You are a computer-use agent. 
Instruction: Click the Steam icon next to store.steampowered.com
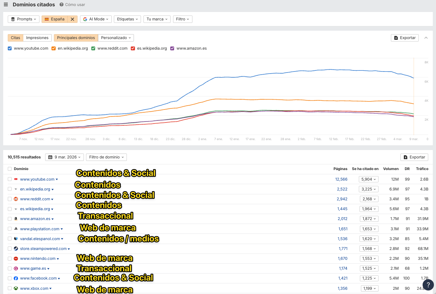[16, 248]
